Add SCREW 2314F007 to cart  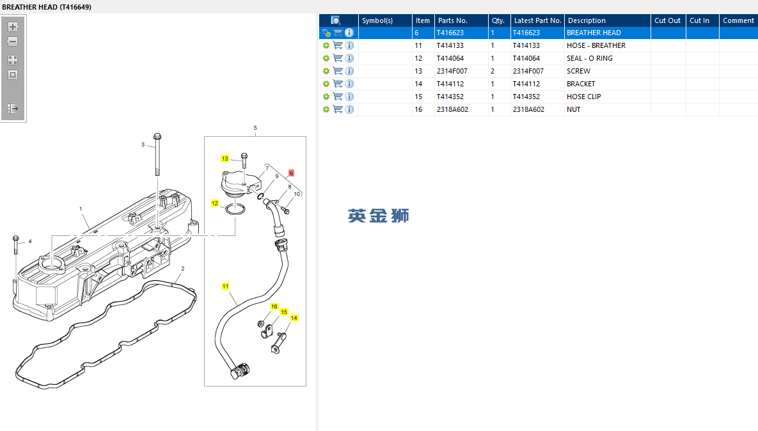click(x=338, y=71)
